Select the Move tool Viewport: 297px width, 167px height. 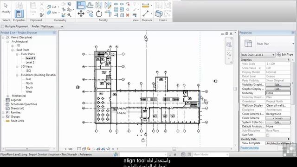click(81, 13)
